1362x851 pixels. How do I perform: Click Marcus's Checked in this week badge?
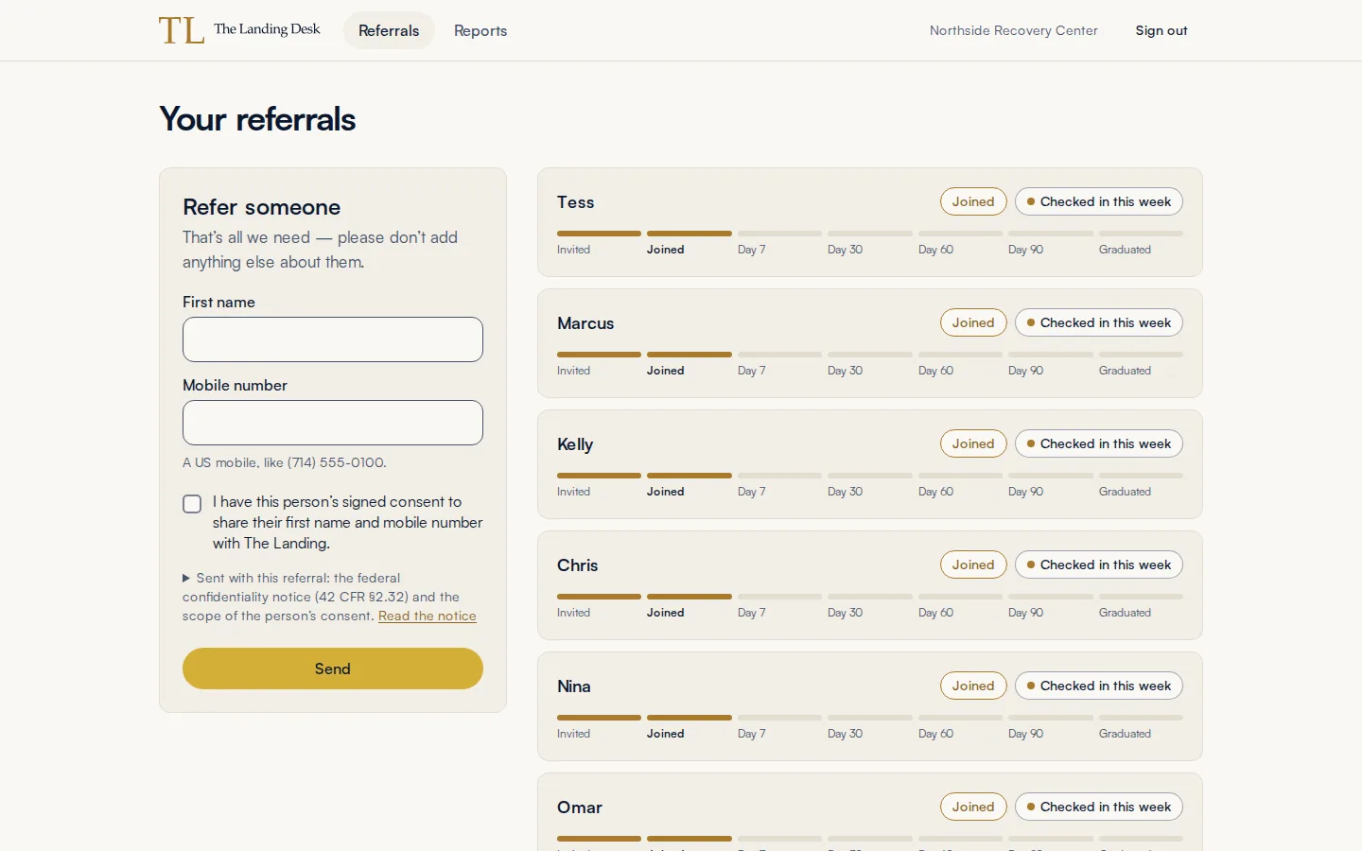tap(1099, 322)
